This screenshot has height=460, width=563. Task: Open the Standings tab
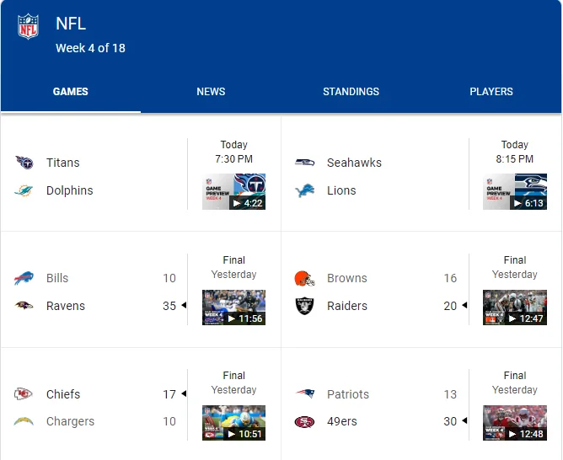[x=351, y=92]
